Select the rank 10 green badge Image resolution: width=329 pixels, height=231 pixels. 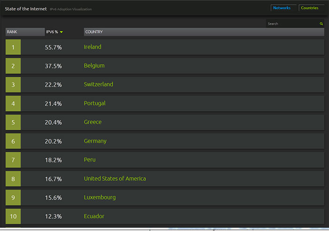coord(13,216)
